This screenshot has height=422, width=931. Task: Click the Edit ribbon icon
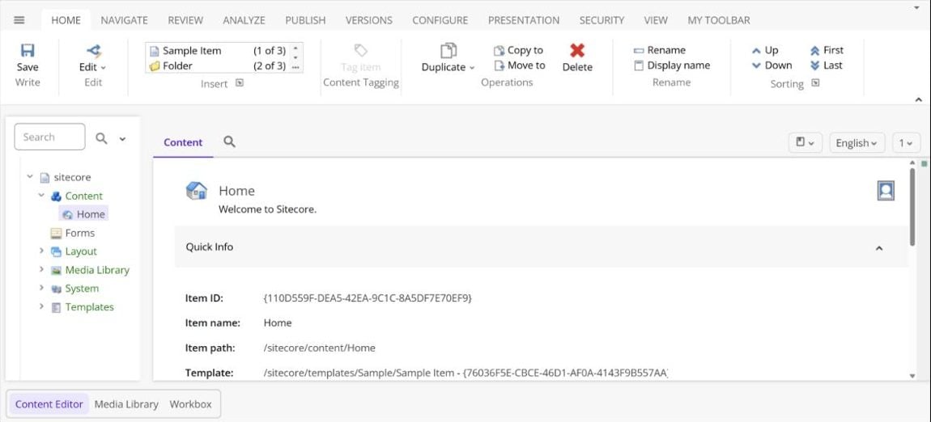[x=93, y=50]
